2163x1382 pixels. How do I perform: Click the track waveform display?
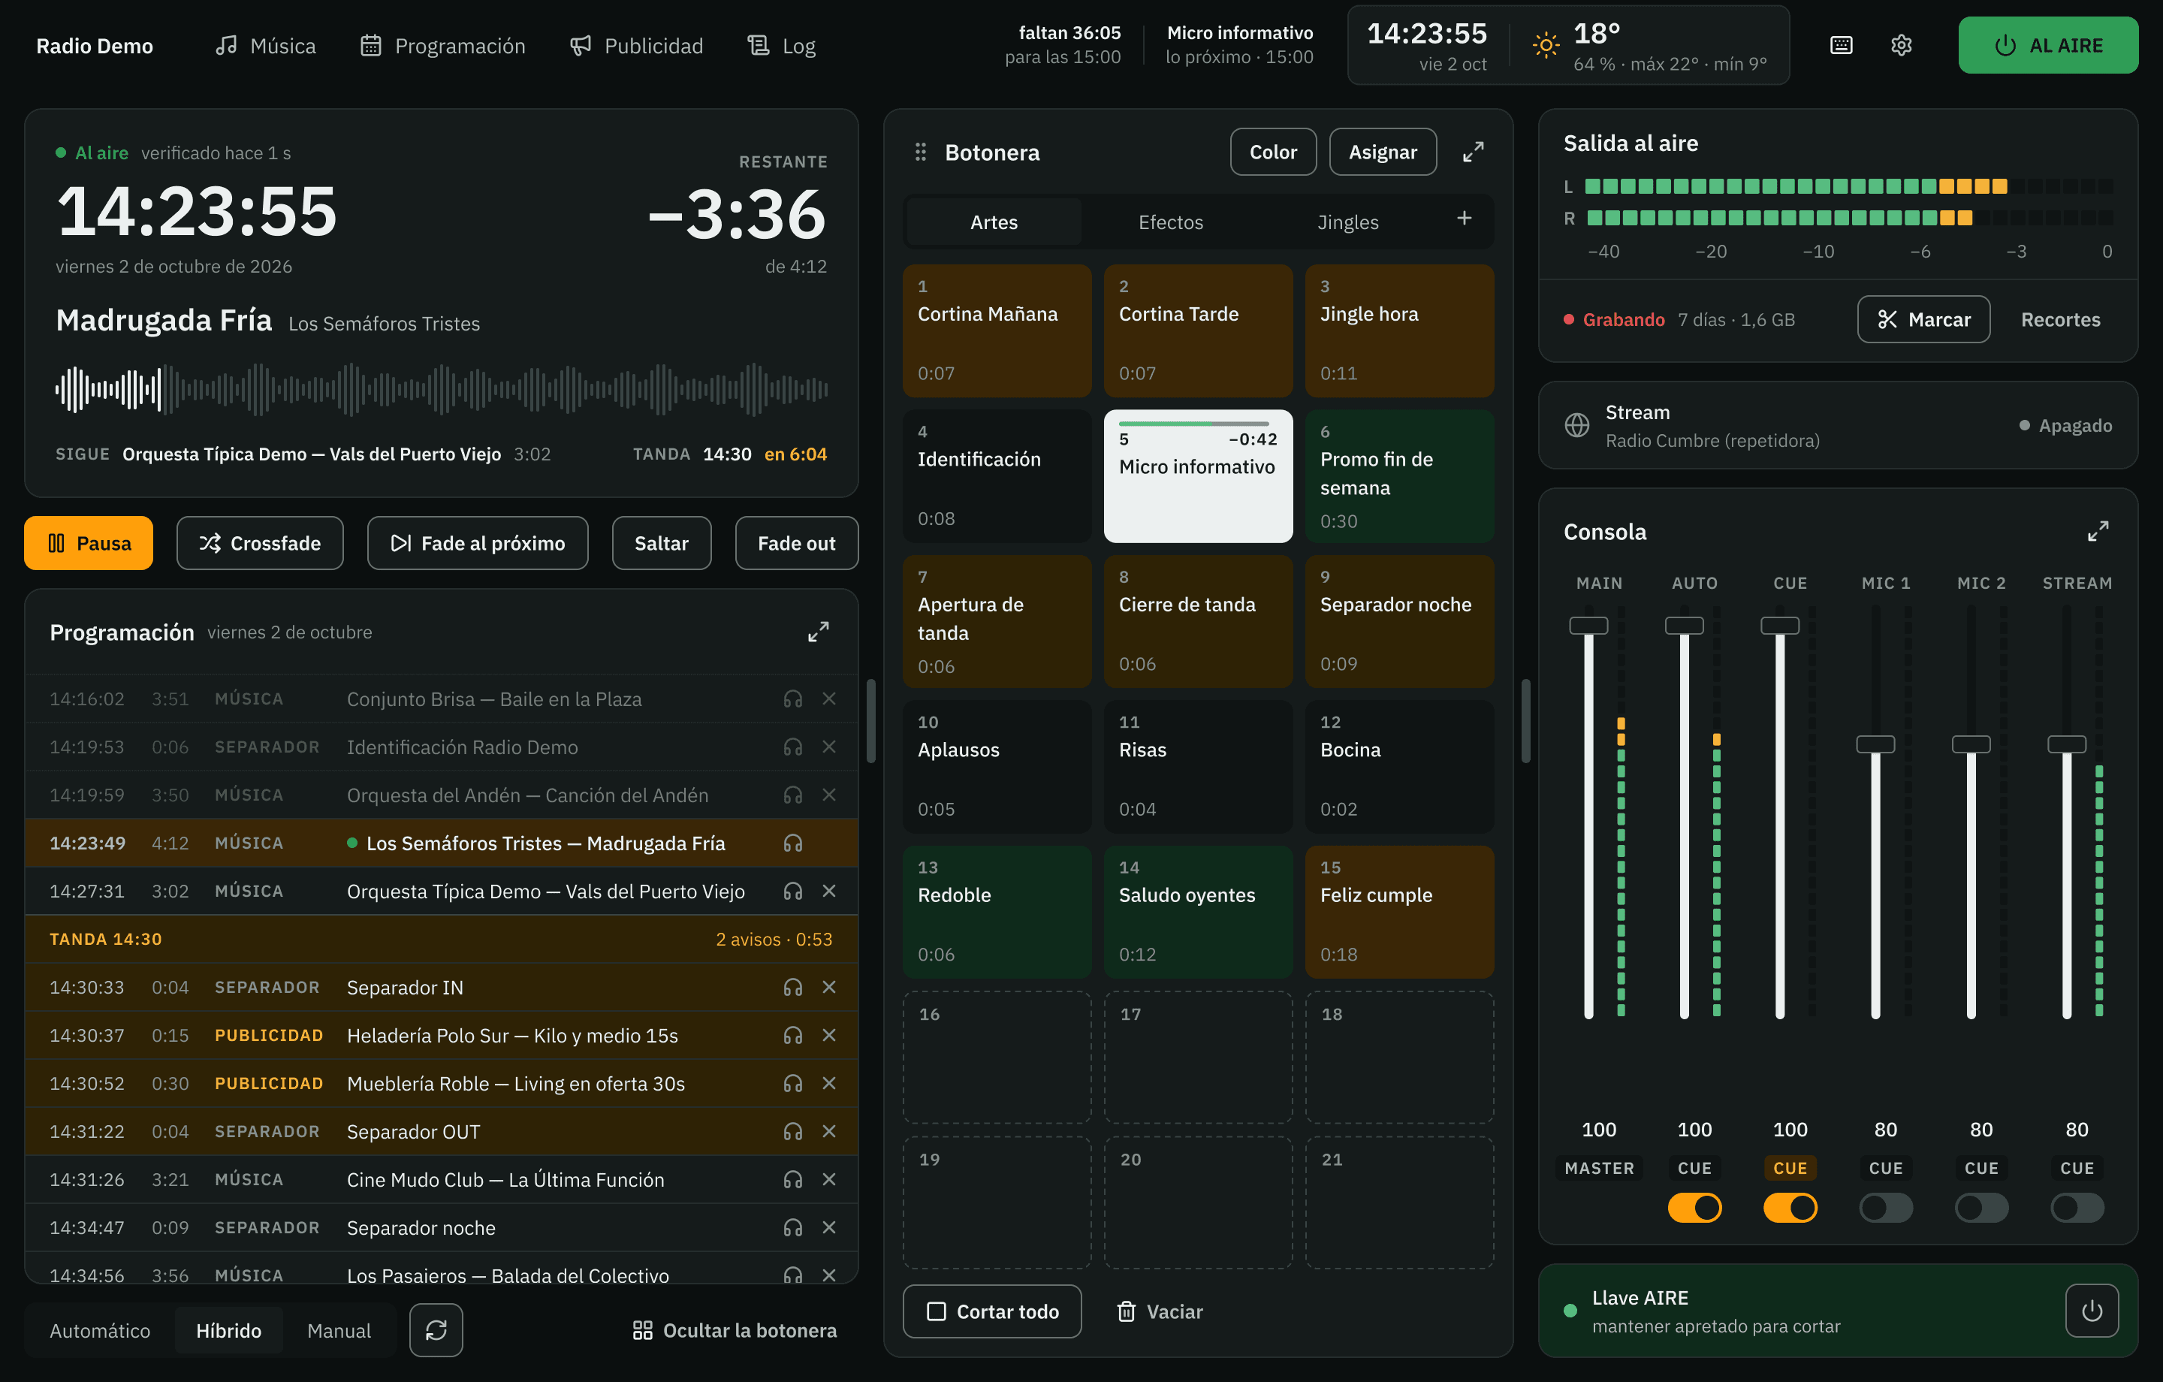441,389
